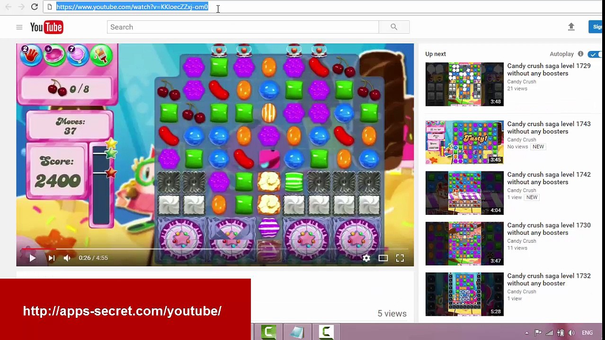View the Autoplay info icon
This screenshot has height=340, width=605.
(580, 54)
